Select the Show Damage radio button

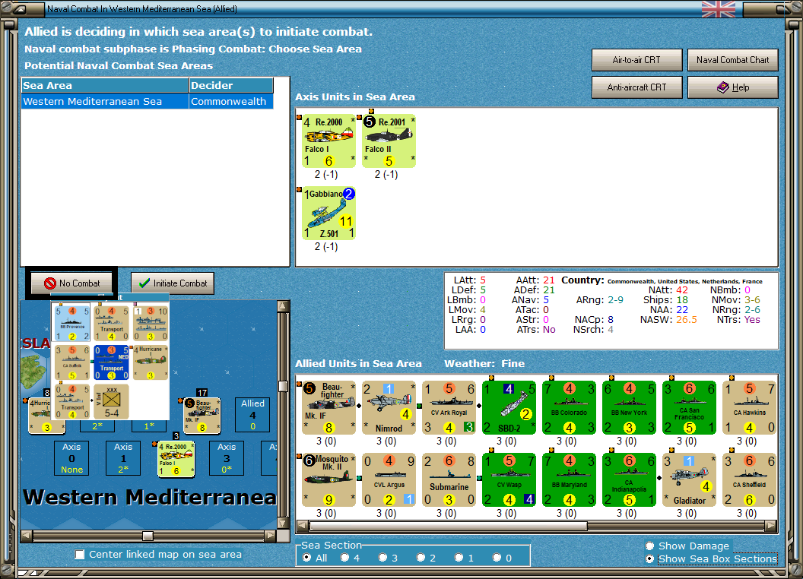click(650, 546)
